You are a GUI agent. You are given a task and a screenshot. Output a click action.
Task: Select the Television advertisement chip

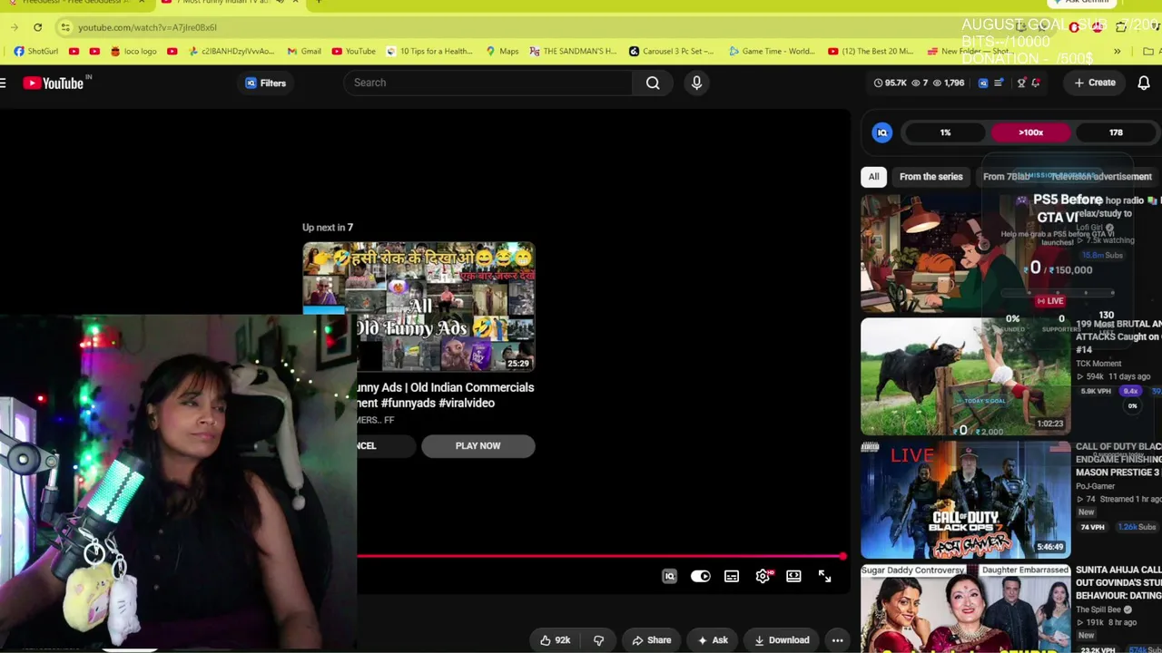point(1101,177)
